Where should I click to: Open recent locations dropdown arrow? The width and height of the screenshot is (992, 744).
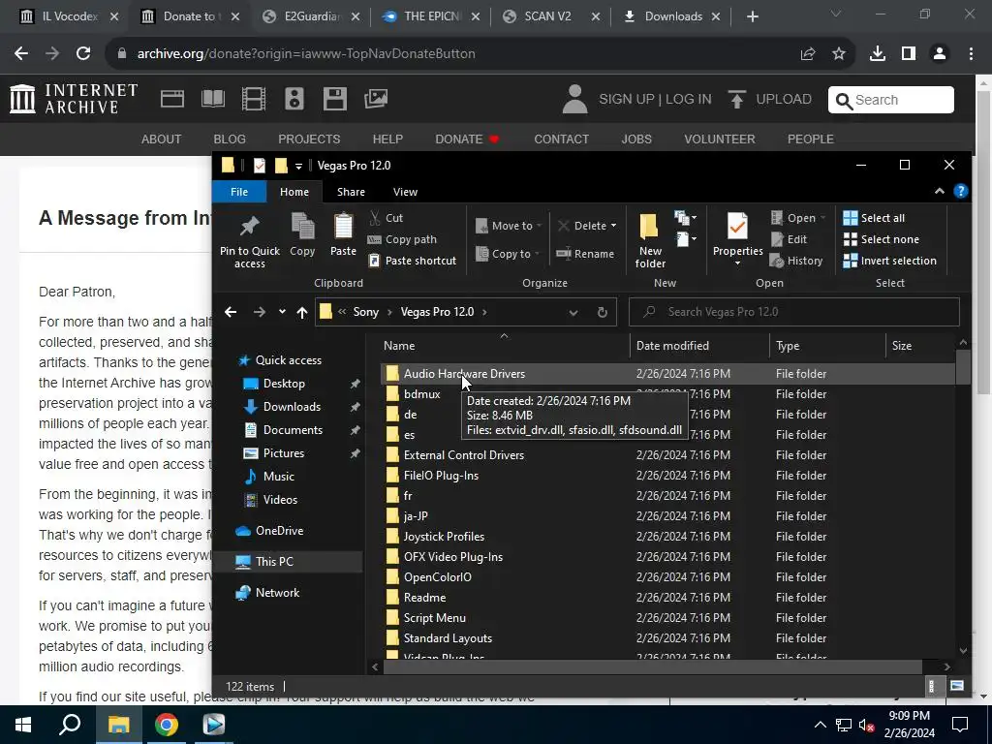(x=282, y=312)
